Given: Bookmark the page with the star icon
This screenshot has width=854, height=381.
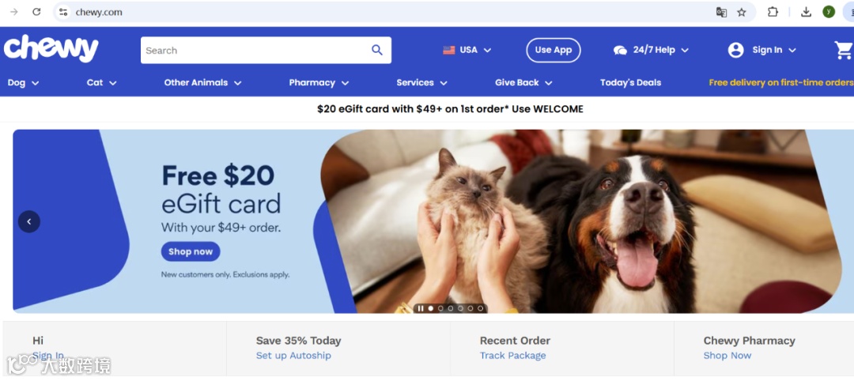Looking at the screenshot, I should tap(741, 12).
